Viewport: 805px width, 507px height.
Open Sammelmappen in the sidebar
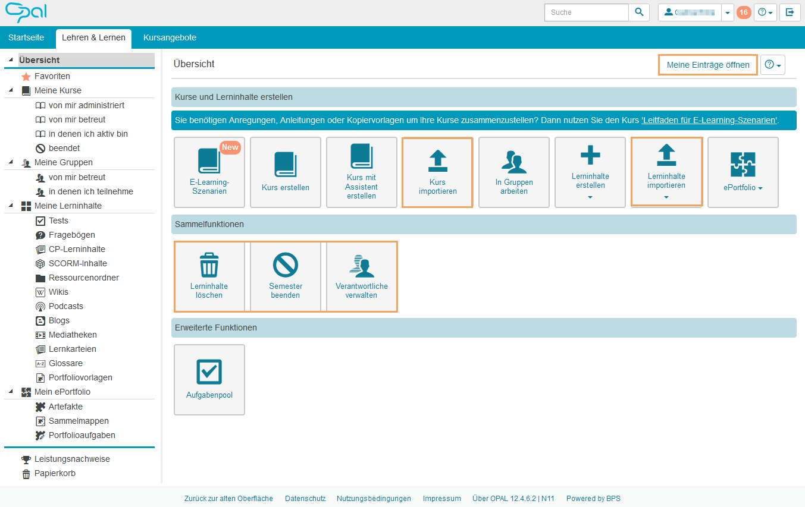pyautogui.click(x=72, y=421)
